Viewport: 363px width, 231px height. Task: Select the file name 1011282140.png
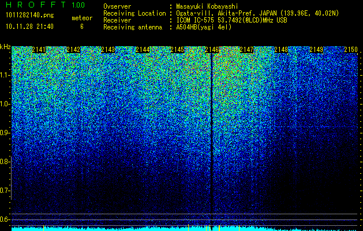point(30,15)
